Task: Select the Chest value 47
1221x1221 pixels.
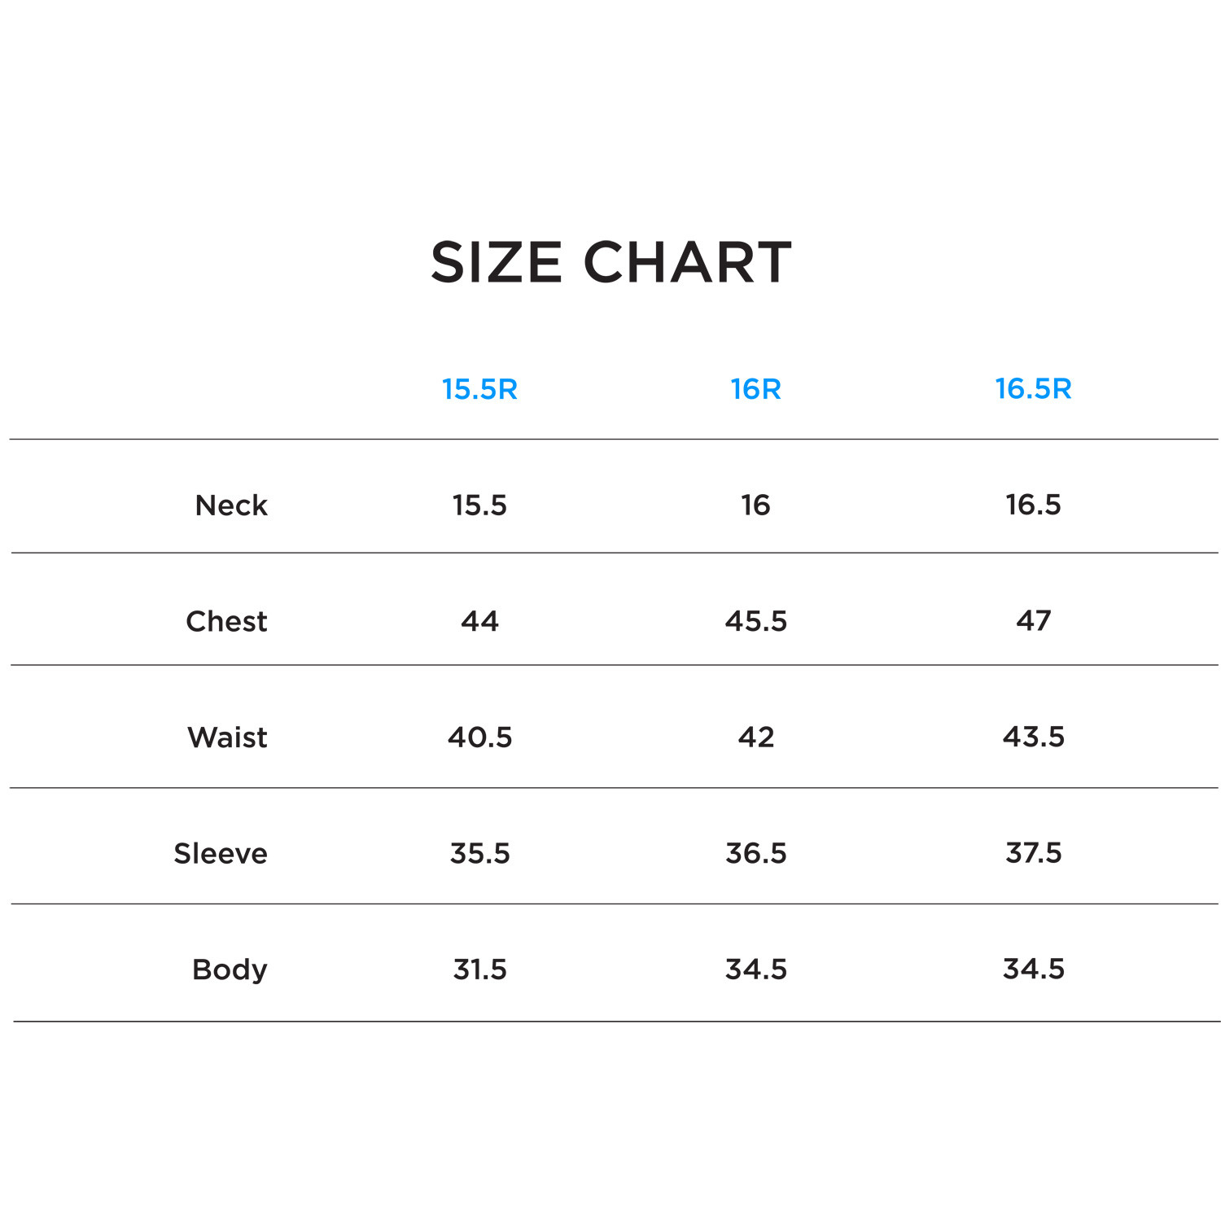Action: [x=1033, y=621]
